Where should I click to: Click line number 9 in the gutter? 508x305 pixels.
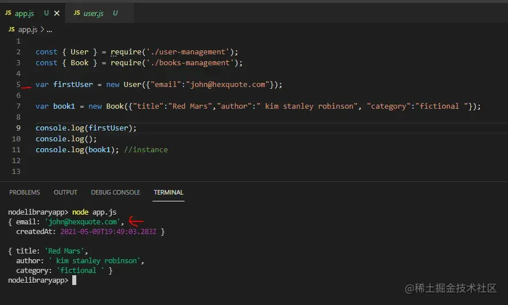18,128
